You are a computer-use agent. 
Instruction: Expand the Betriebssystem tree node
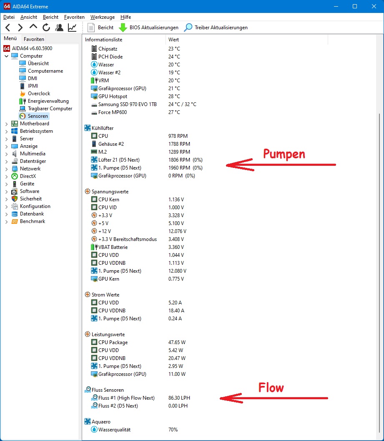click(x=6, y=132)
